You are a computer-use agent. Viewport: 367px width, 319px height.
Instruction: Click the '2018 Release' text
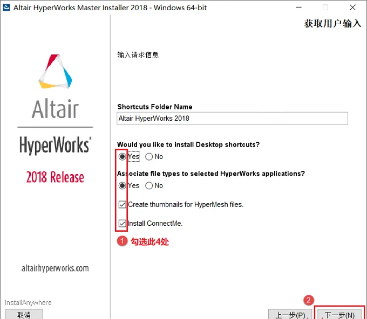(x=55, y=177)
